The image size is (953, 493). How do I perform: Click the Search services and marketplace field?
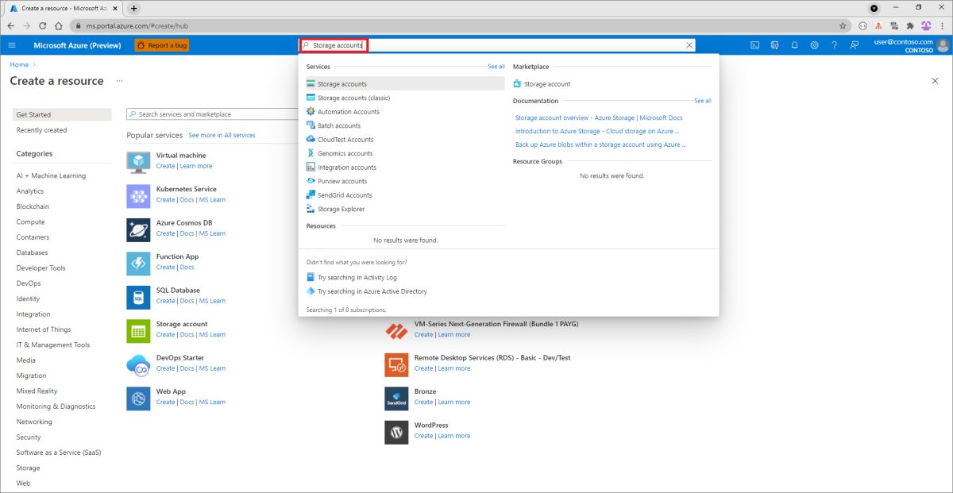[x=213, y=114]
